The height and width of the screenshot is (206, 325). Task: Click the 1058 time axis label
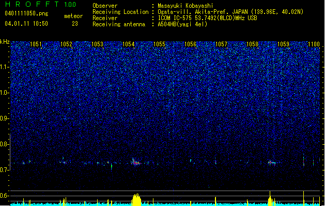pyautogui.click(x=253, y=44)
